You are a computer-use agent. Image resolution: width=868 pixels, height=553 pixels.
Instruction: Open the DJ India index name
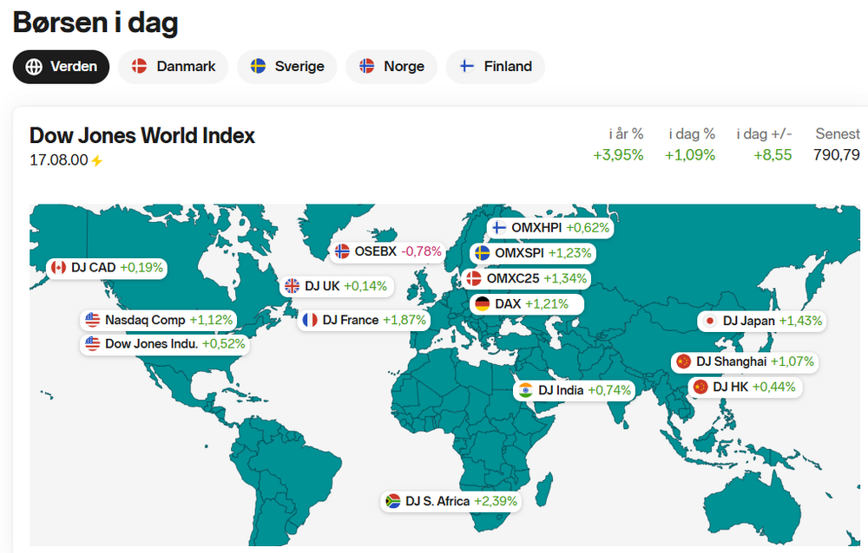pyautogui.click(x=561, y=390)
